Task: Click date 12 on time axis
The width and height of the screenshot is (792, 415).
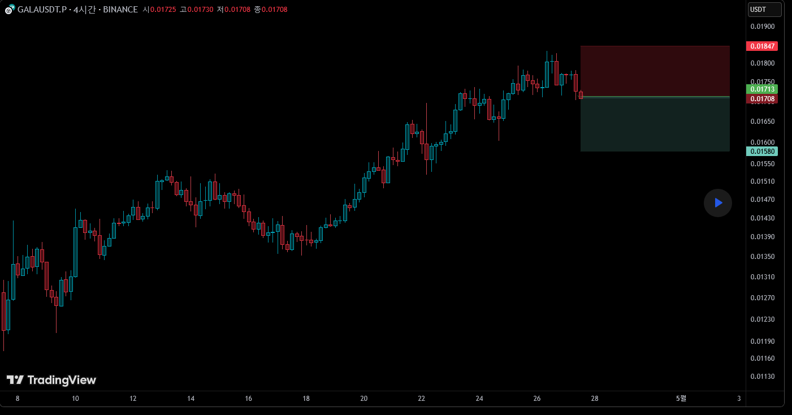Action: pos(133,399)
